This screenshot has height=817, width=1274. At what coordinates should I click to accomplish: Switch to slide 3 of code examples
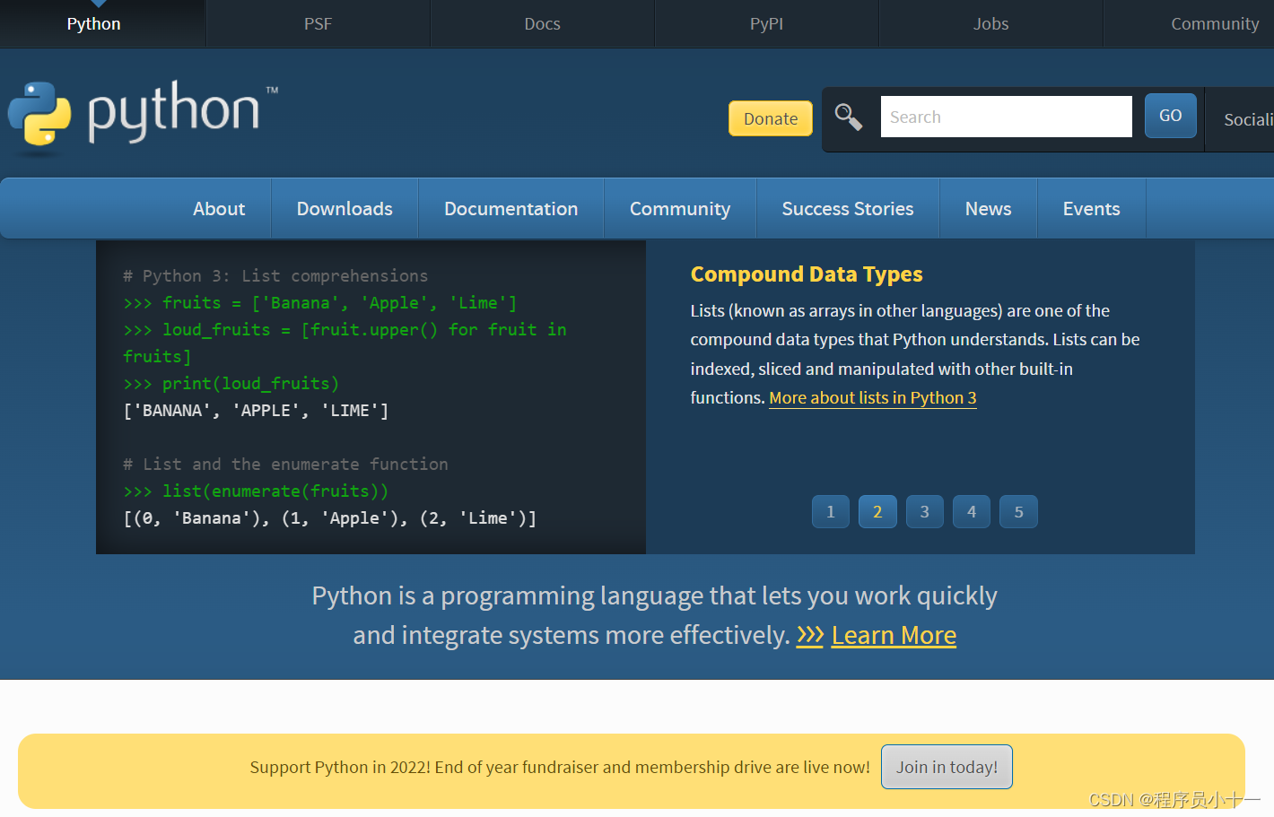[925, 512]
